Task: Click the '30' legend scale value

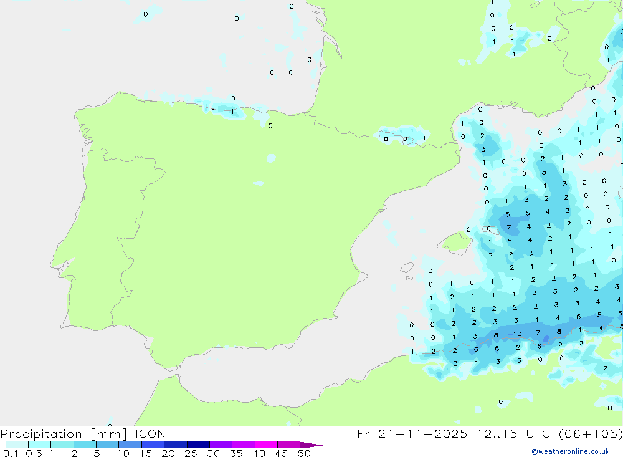Action: click(213, 453)
